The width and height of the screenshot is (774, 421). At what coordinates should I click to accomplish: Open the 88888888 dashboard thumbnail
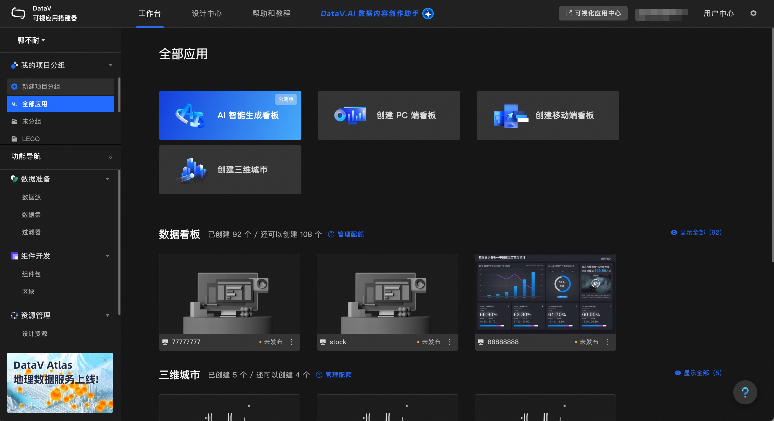pyautogui.click(x=545, y=294)
